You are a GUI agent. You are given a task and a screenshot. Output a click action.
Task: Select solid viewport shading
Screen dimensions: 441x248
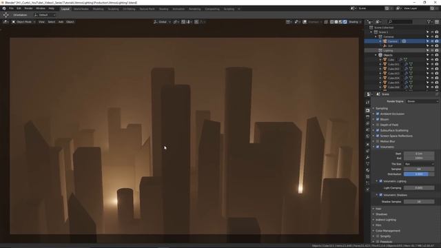point(336,22)
